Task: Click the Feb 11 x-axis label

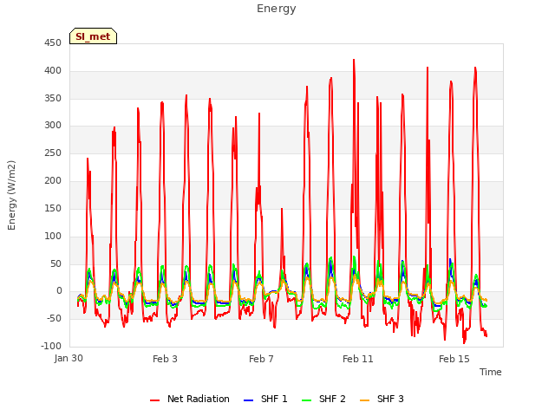Action: click(358, 359)
